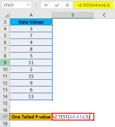Select cell A13 containing 6
The height and width of the screenshot is (127, 115).
click(x=31, y=90)
